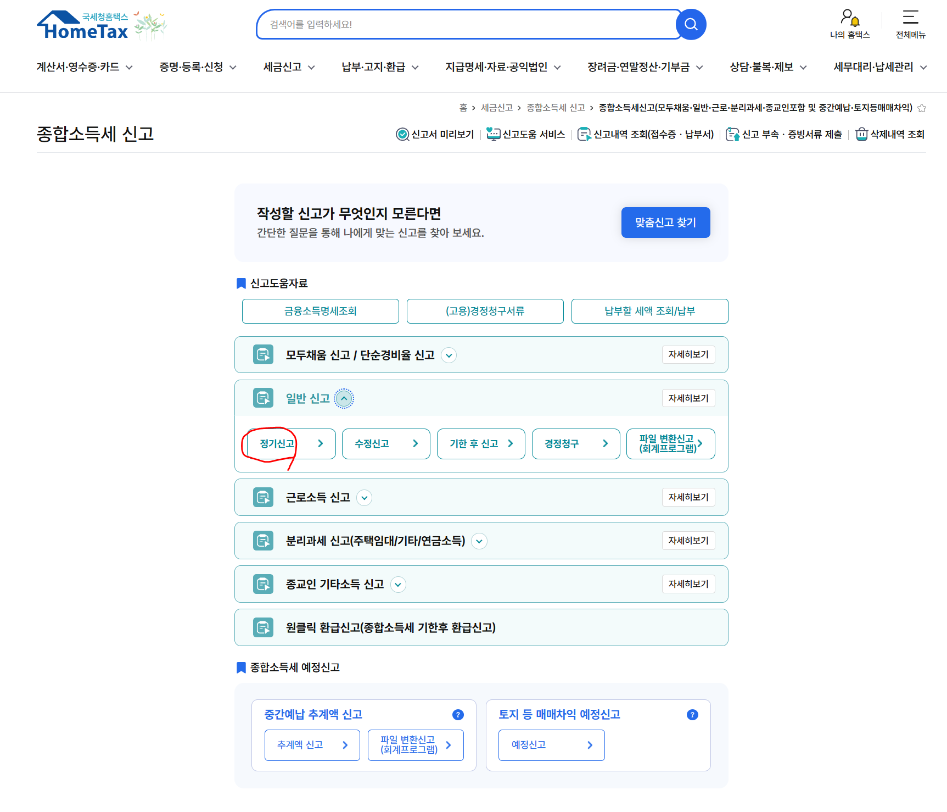
Task: Open 원클릭 환급신고(종합소득세 기한후 환급신고)
Action: 481,627
